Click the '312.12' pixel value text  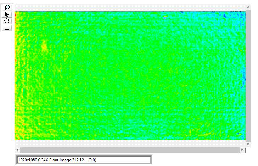click(x=78, y=160)
